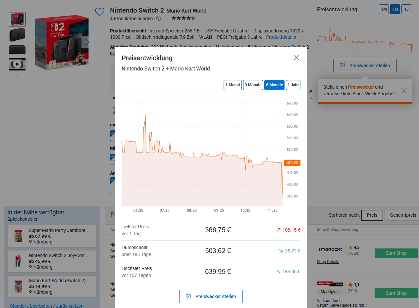Open Produktmeinungen info icon

(x=159, y=18)
